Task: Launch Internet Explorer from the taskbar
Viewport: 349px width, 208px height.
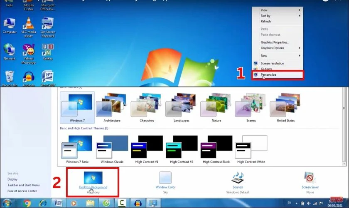Action: pos(43,203)
